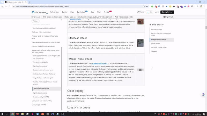This screenshot has height=116, width=207.
Task: Click the MDN Web Docs logo
Action: click(39, 12)
